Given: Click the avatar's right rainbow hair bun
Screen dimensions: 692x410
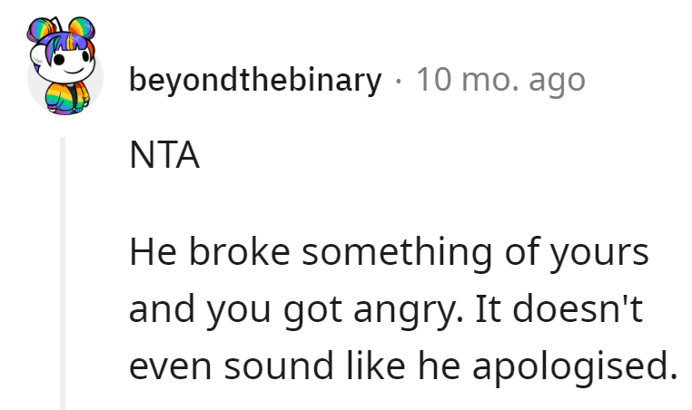Looking at the screenshot, I should (82, 29).
